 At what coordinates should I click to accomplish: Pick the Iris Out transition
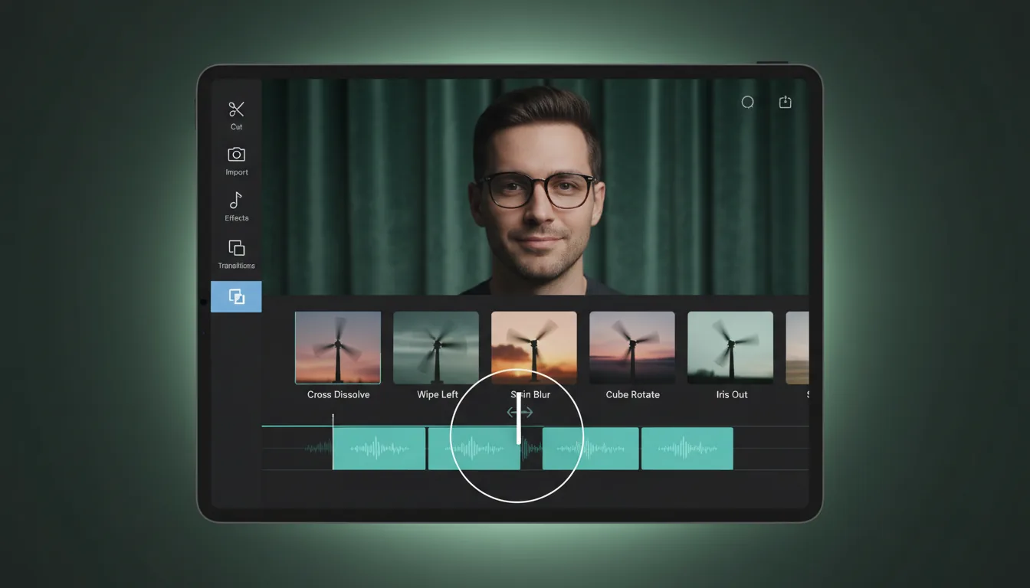point(730,347)
